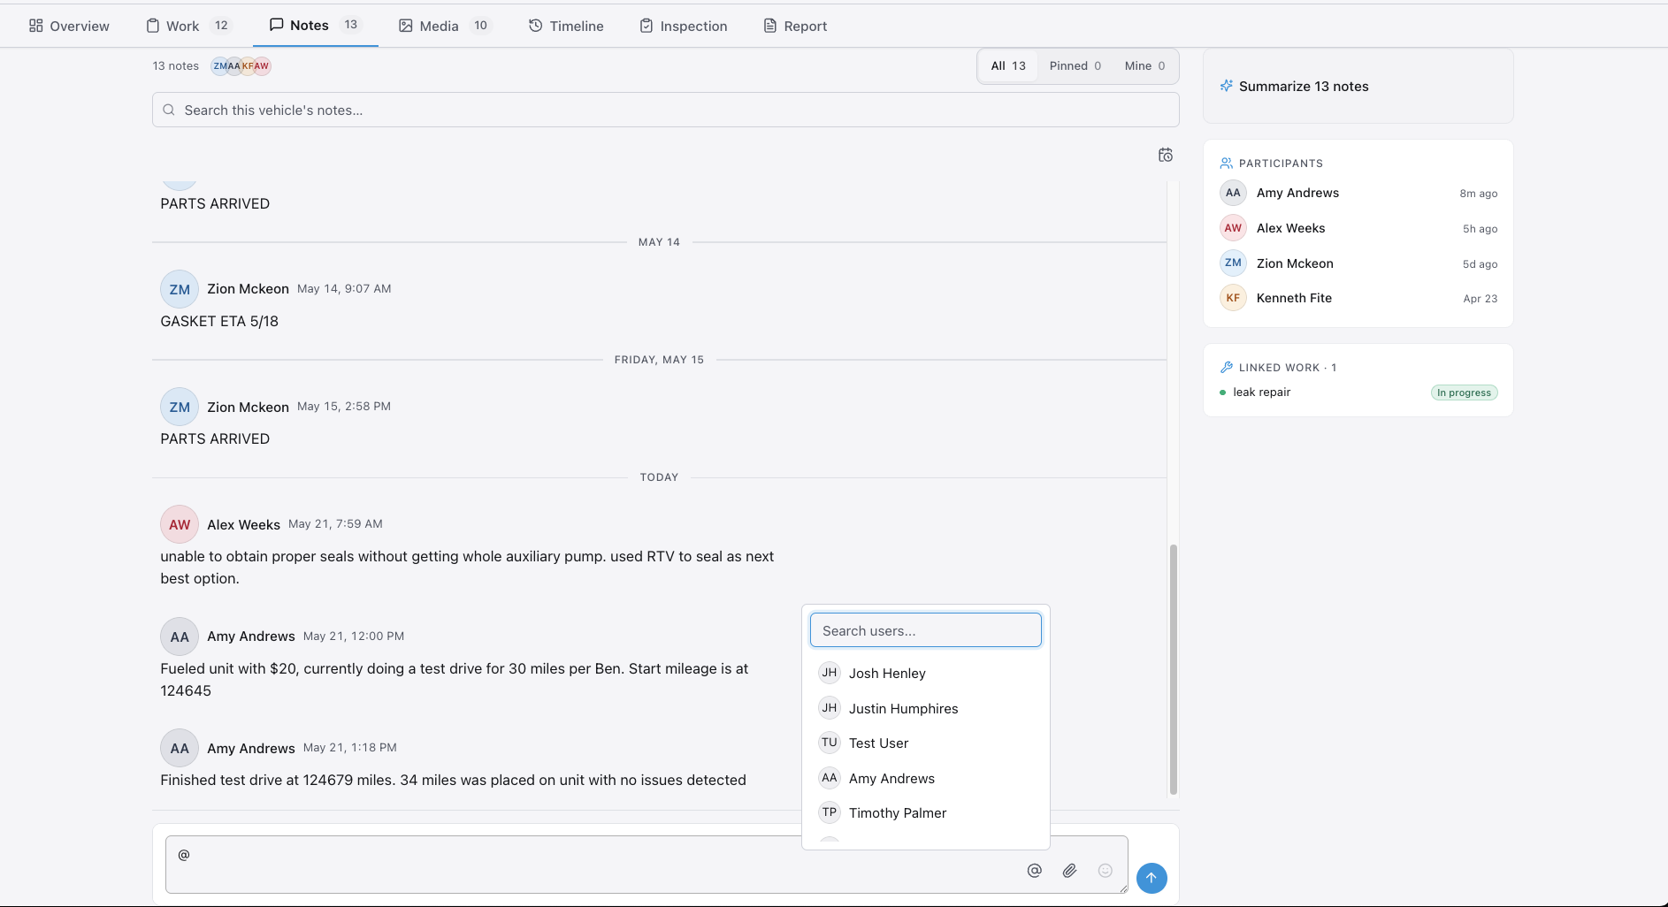Viewport: 1668px width, 907px height.
Task: Click the May 15 PARTS ARRIVED note text
Action: (x=215, y=438)
